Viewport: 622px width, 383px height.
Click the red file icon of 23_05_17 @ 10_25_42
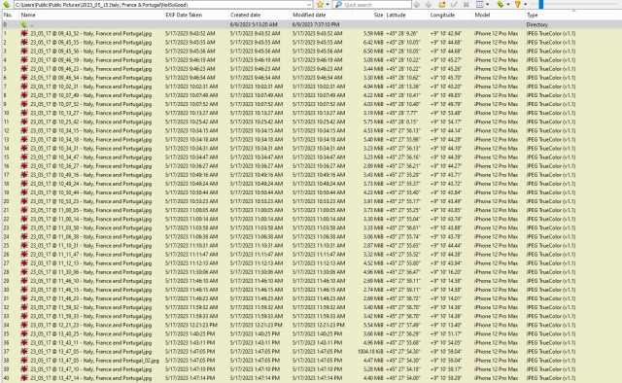[24, 122]
